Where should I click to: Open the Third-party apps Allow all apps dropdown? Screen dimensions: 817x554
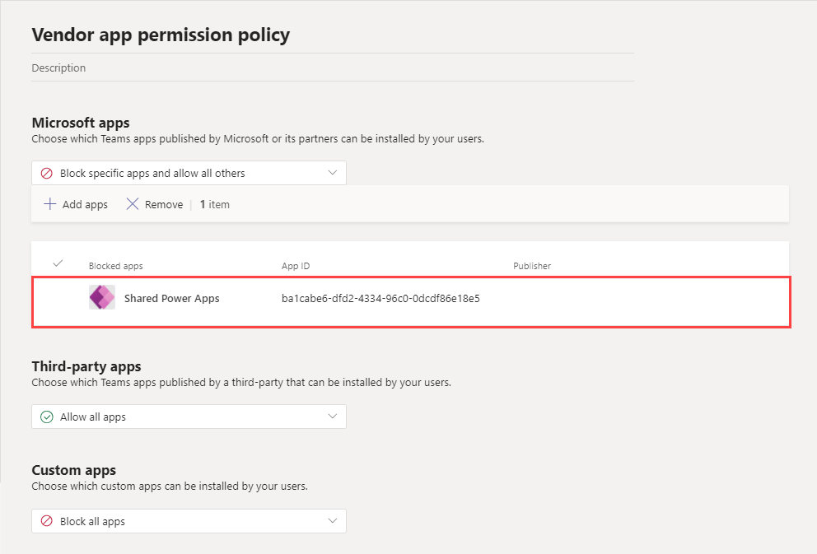point(189,417)
